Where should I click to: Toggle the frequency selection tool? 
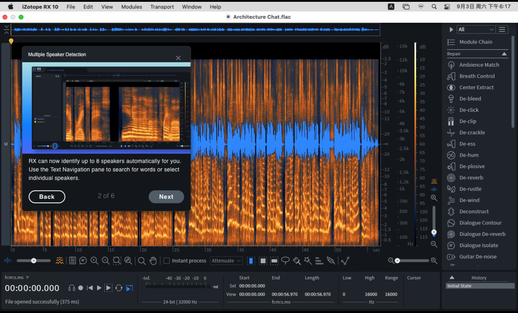pos(274,261)
